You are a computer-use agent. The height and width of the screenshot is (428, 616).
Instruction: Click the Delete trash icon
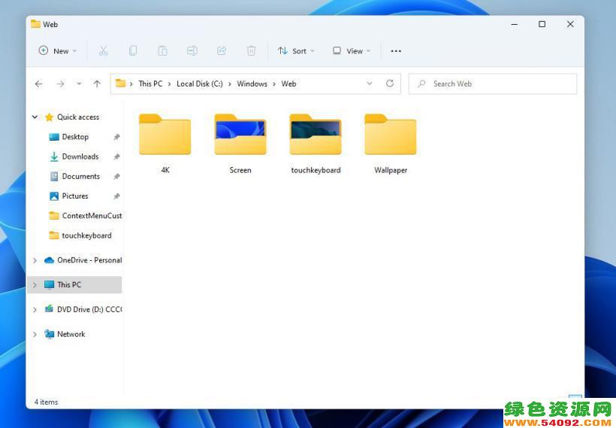click(x=251, y=50)
